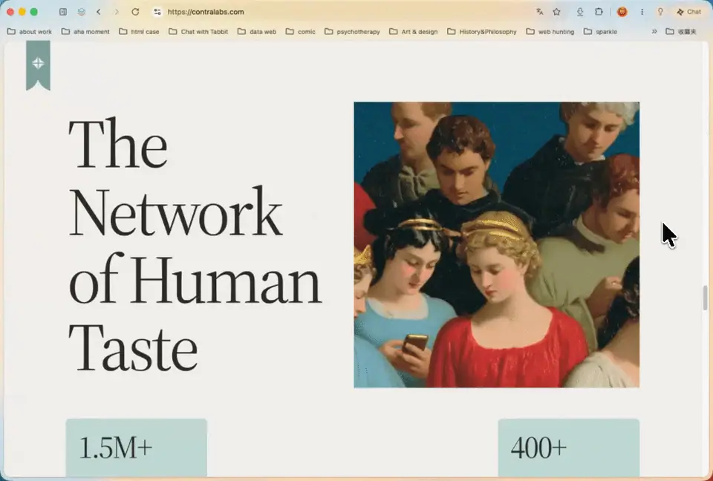
Task: Focus the address bar showing contralabs.com
Action: tap(206, 12)
